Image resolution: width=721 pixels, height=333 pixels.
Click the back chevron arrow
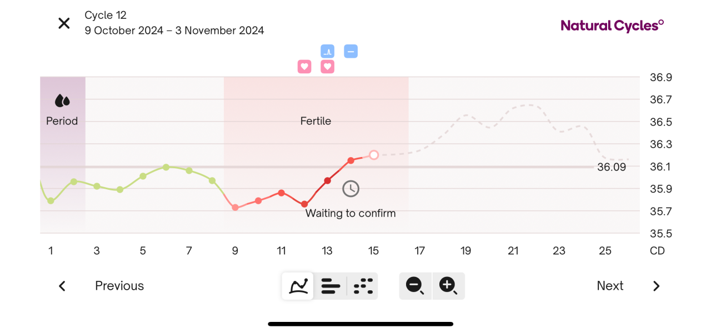[x=62, y=286]
